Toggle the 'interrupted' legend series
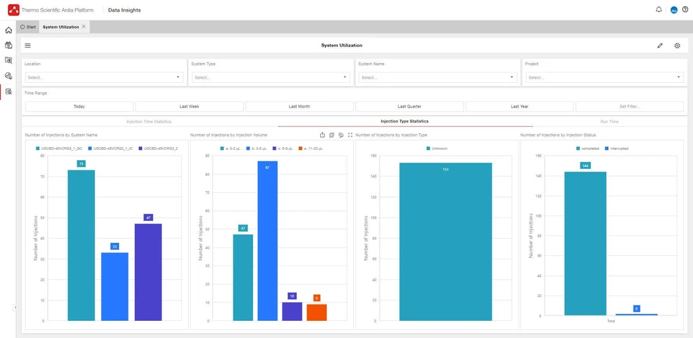 (x=616, y=148)
